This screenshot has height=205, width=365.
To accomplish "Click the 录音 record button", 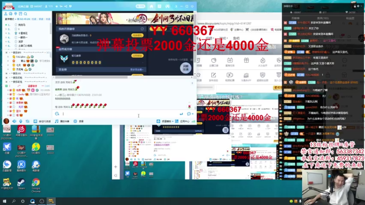I will 78,121.
